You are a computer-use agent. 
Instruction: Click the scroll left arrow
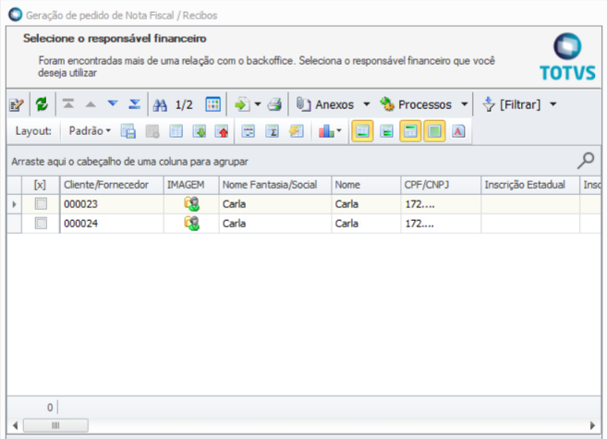[x=15, y=425]
